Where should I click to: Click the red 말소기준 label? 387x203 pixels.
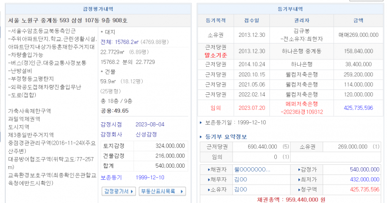pyautogui.click(x=216, y=55)
